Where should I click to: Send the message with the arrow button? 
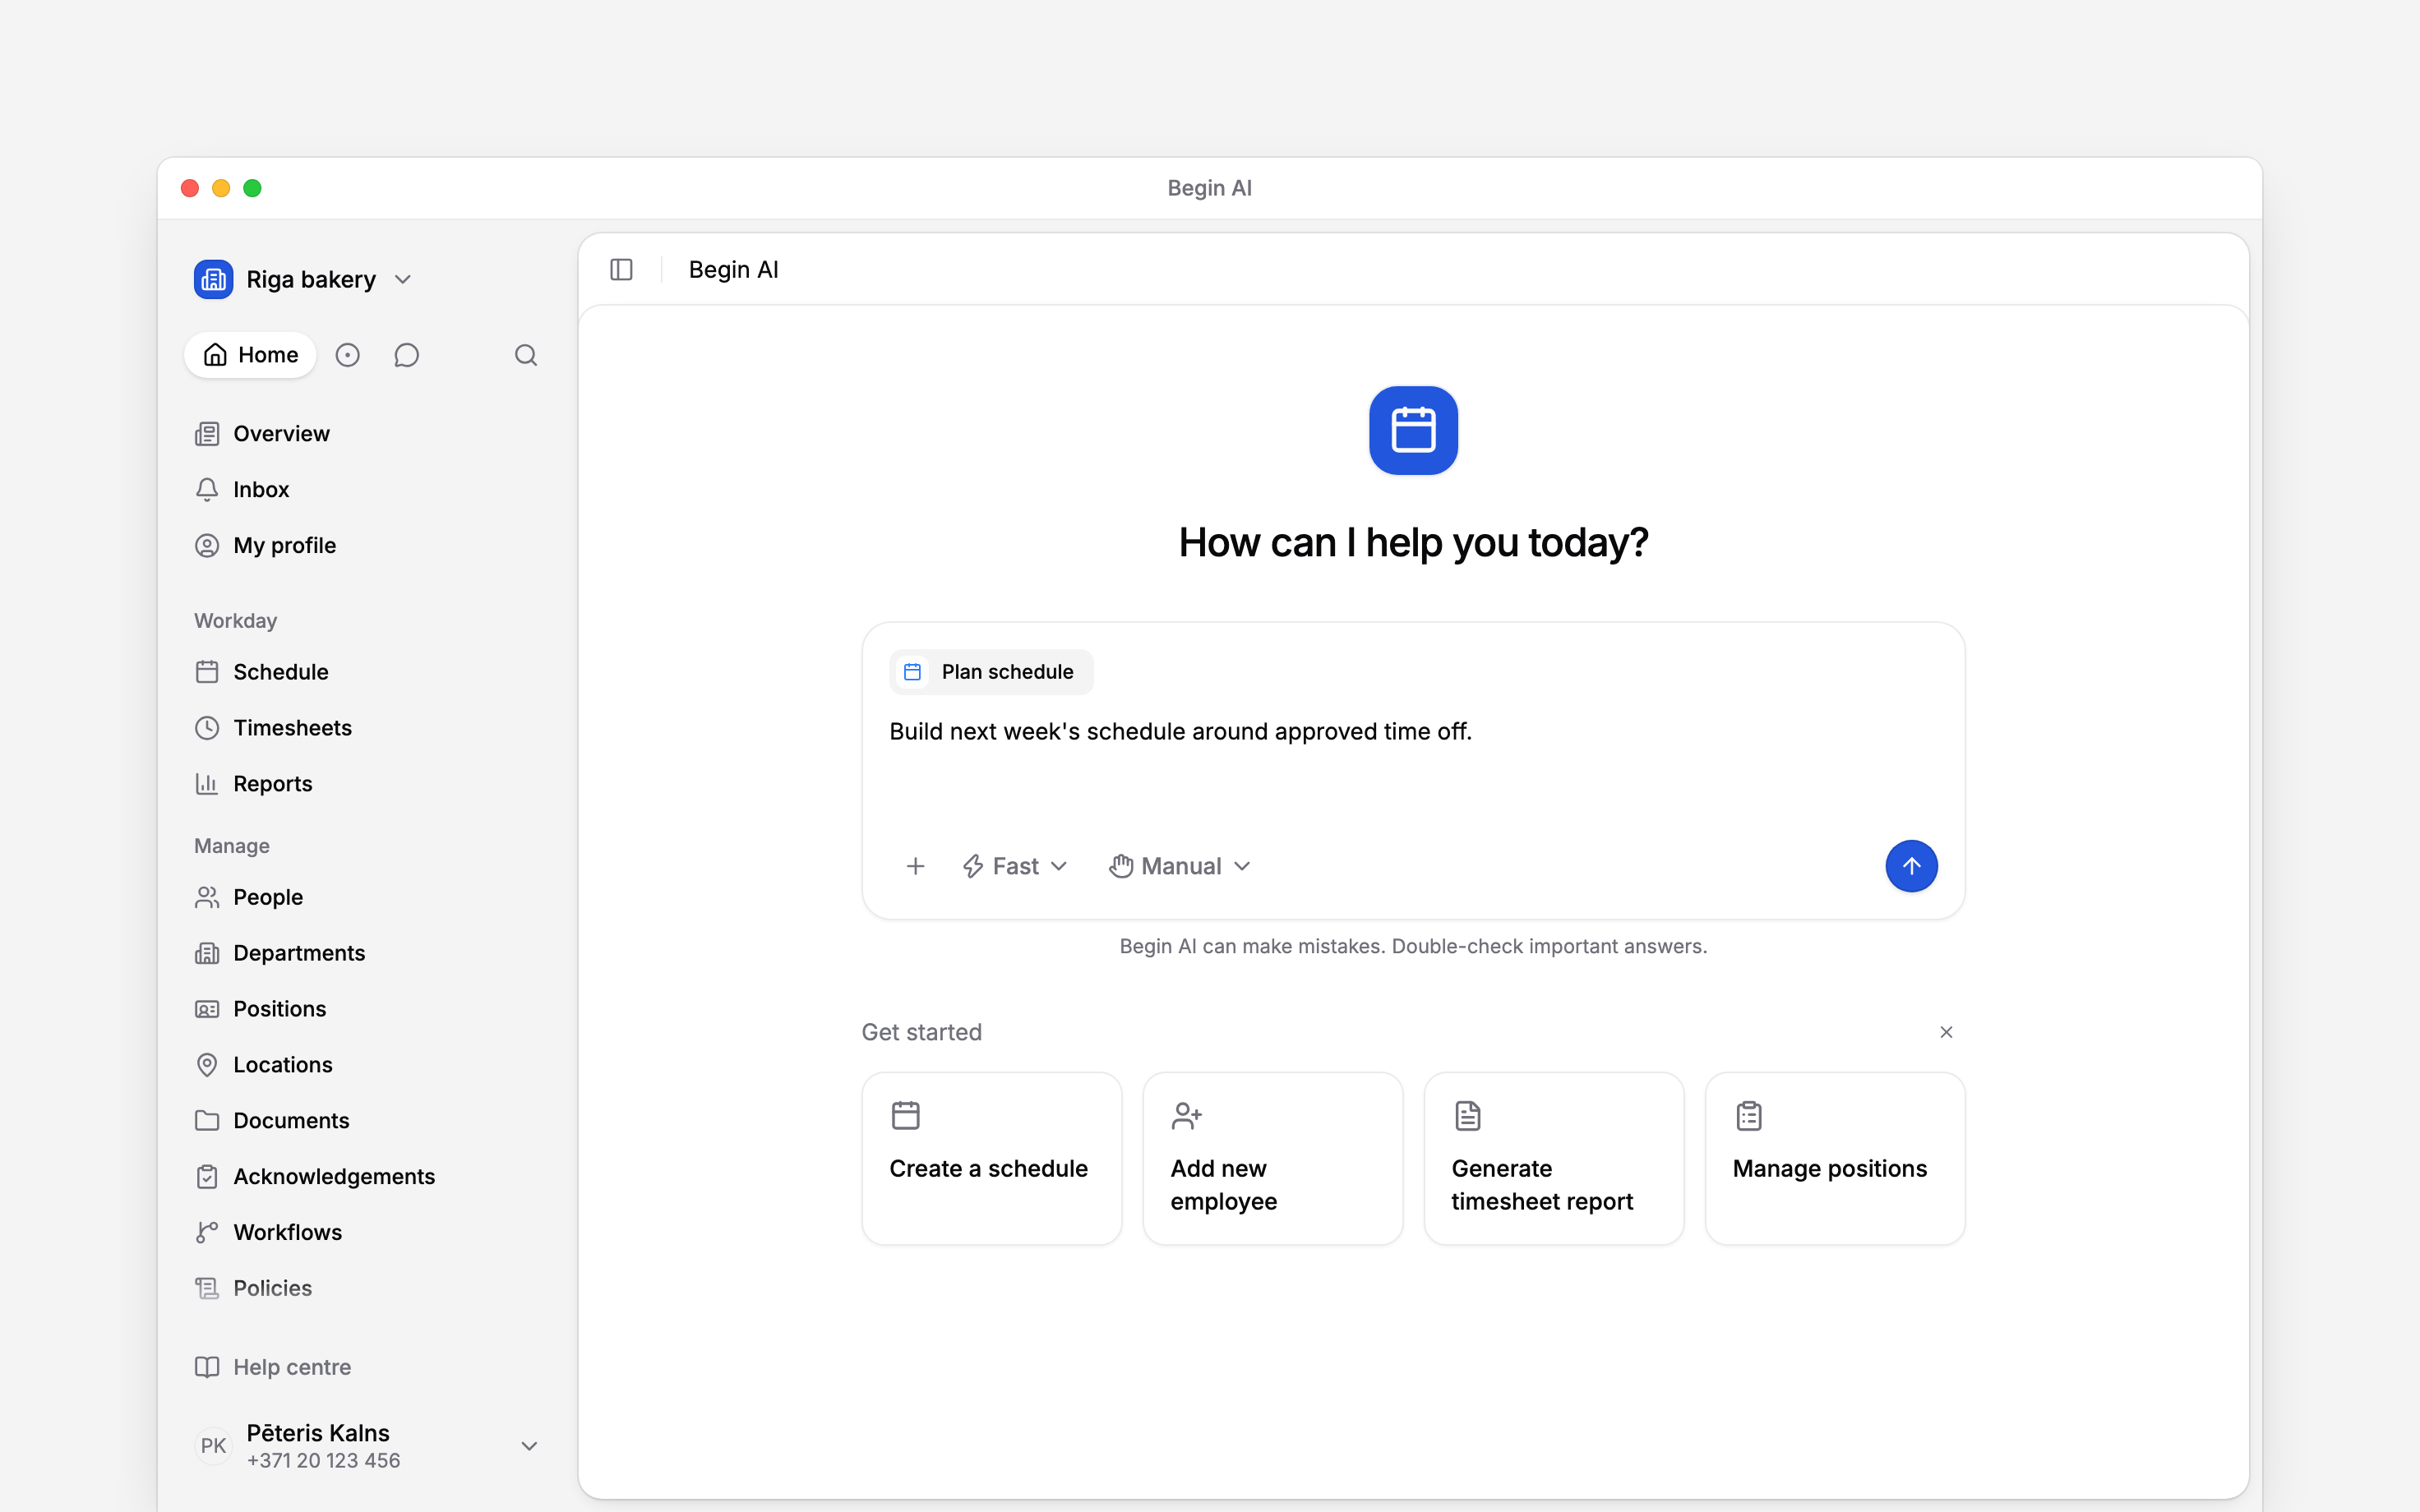pyautogui.click(x=1911, y=866)
